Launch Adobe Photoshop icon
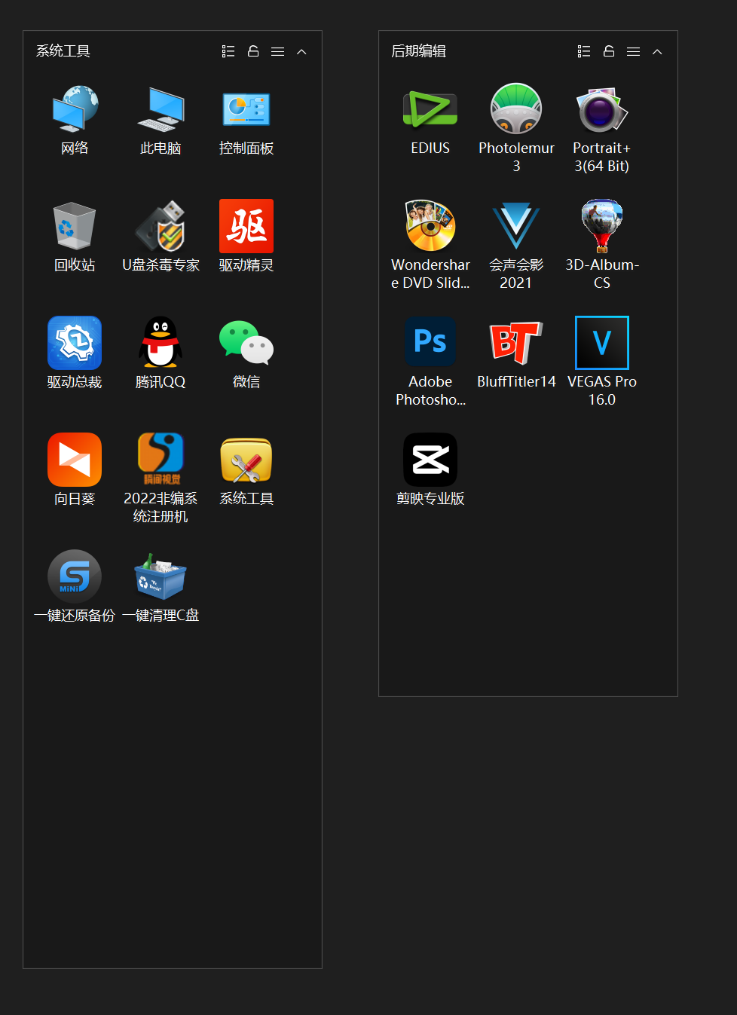Viewport: 737px width, 1015px height. click(x=430, y=343)
